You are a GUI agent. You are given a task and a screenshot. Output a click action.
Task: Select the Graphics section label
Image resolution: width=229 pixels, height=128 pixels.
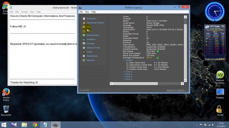pos(91,39)
